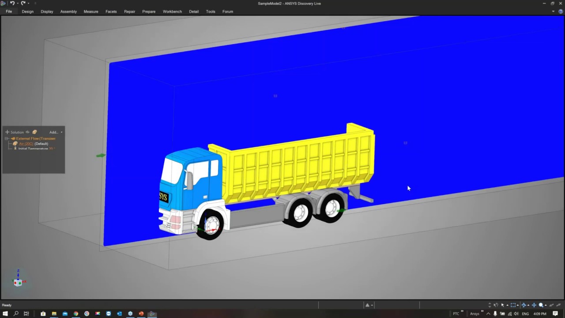
Task: Click the Initial Temperature value
Action: (52, 149)
